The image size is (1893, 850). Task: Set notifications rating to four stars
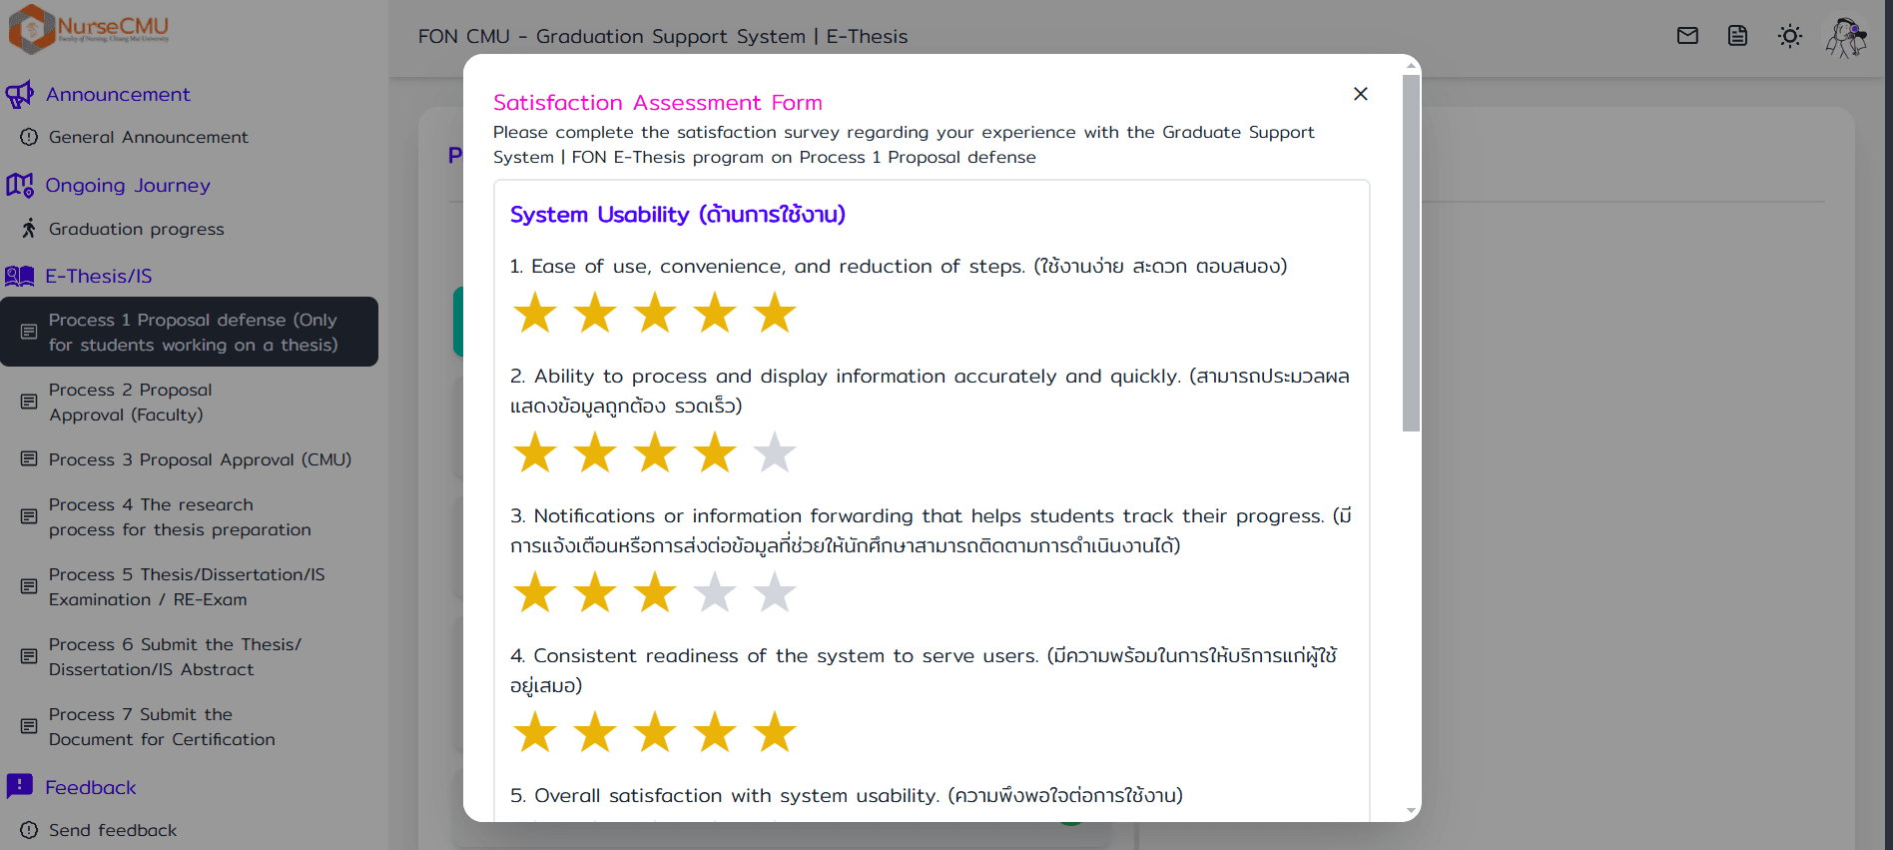click(x=715, y=592)
